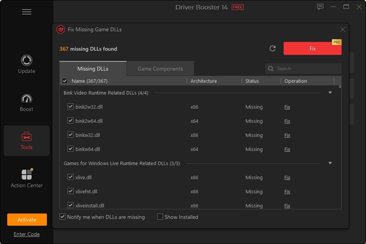Click Fix link for bink2w32.dll
This screenshot has width=366, height=244.
[x=287, y=107]
